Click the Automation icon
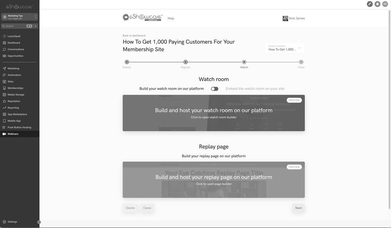The image size is (391, 228). click(4, 75)
